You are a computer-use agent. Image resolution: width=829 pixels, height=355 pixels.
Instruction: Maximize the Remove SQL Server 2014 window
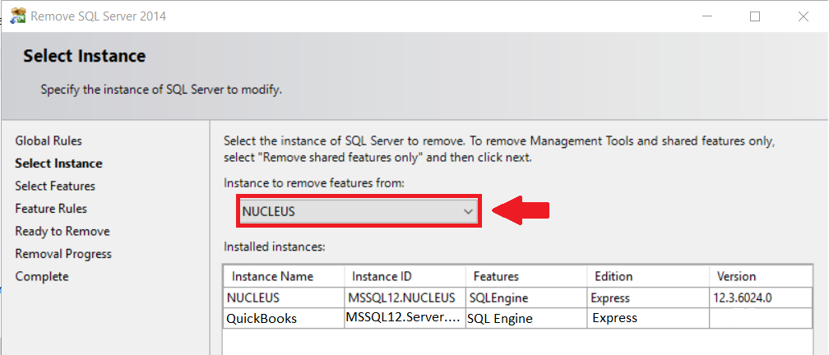click(x=755, y=16)
